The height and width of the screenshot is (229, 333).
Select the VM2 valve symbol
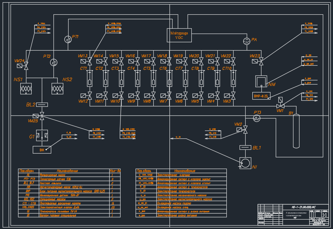[x=245, y=130]
